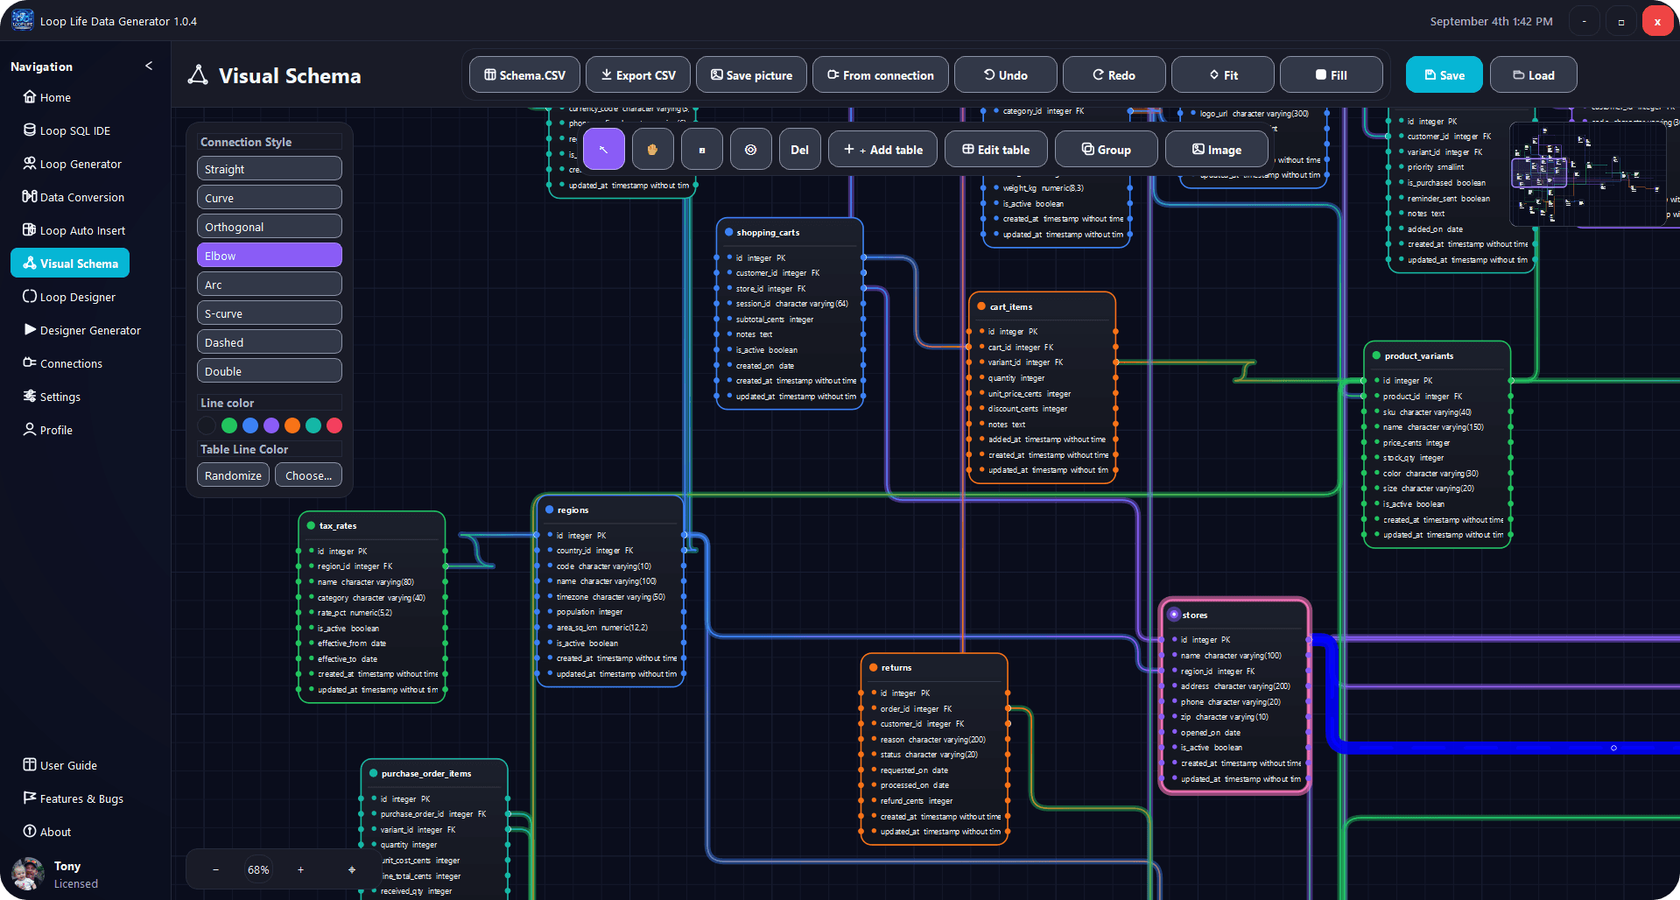The image size is (1680, 900).
Task: Select Double connection style
Action: [x=270, y=371]
